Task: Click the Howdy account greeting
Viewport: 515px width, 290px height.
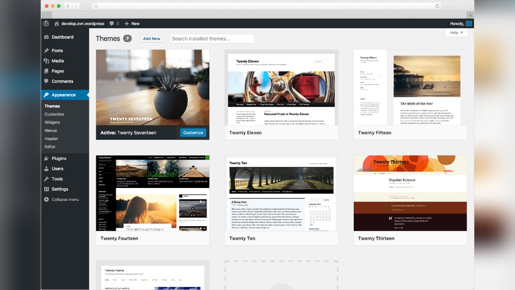Action: 457,24
